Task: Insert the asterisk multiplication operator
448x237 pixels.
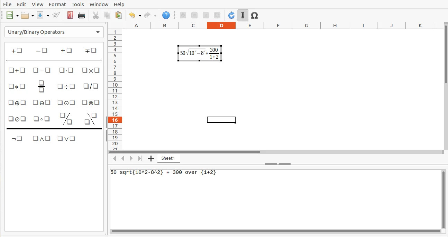Action: [x=17, y=86]
